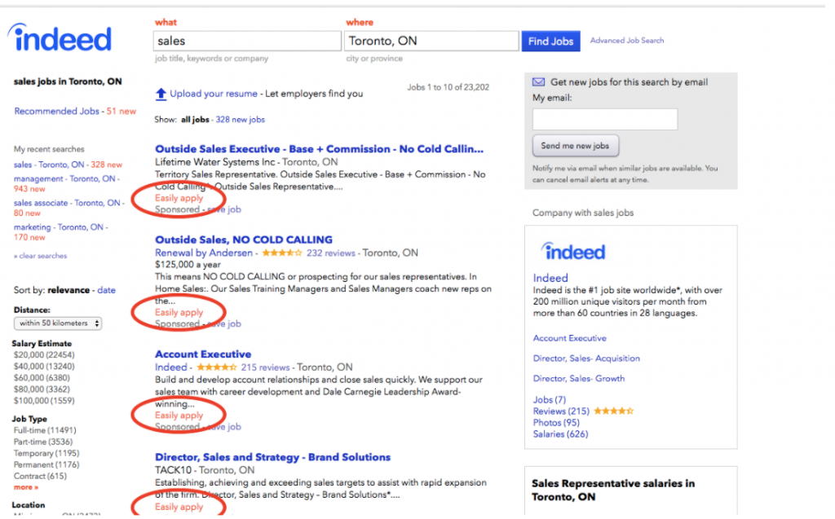Open the distance within 50 kilometers dropdown
835x519 pixels.
[58, 323]
